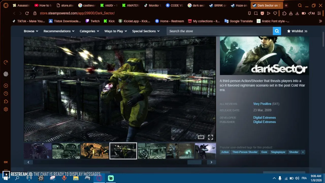Screen dimensions: 325x183
Task: Select the Gore tag
Action: coord(264,152)
